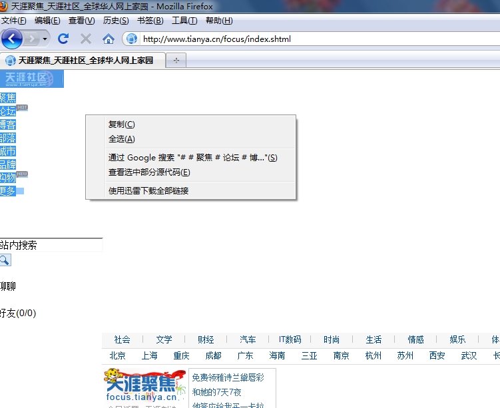Click the magnifier search button
The image size is (500, 408).
click(x=5, y=260)
